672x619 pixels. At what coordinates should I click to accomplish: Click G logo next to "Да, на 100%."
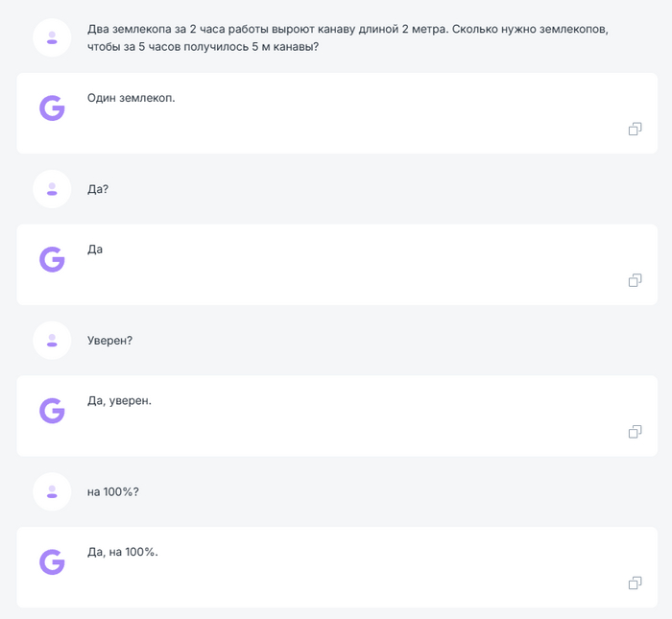coord(52,562)
